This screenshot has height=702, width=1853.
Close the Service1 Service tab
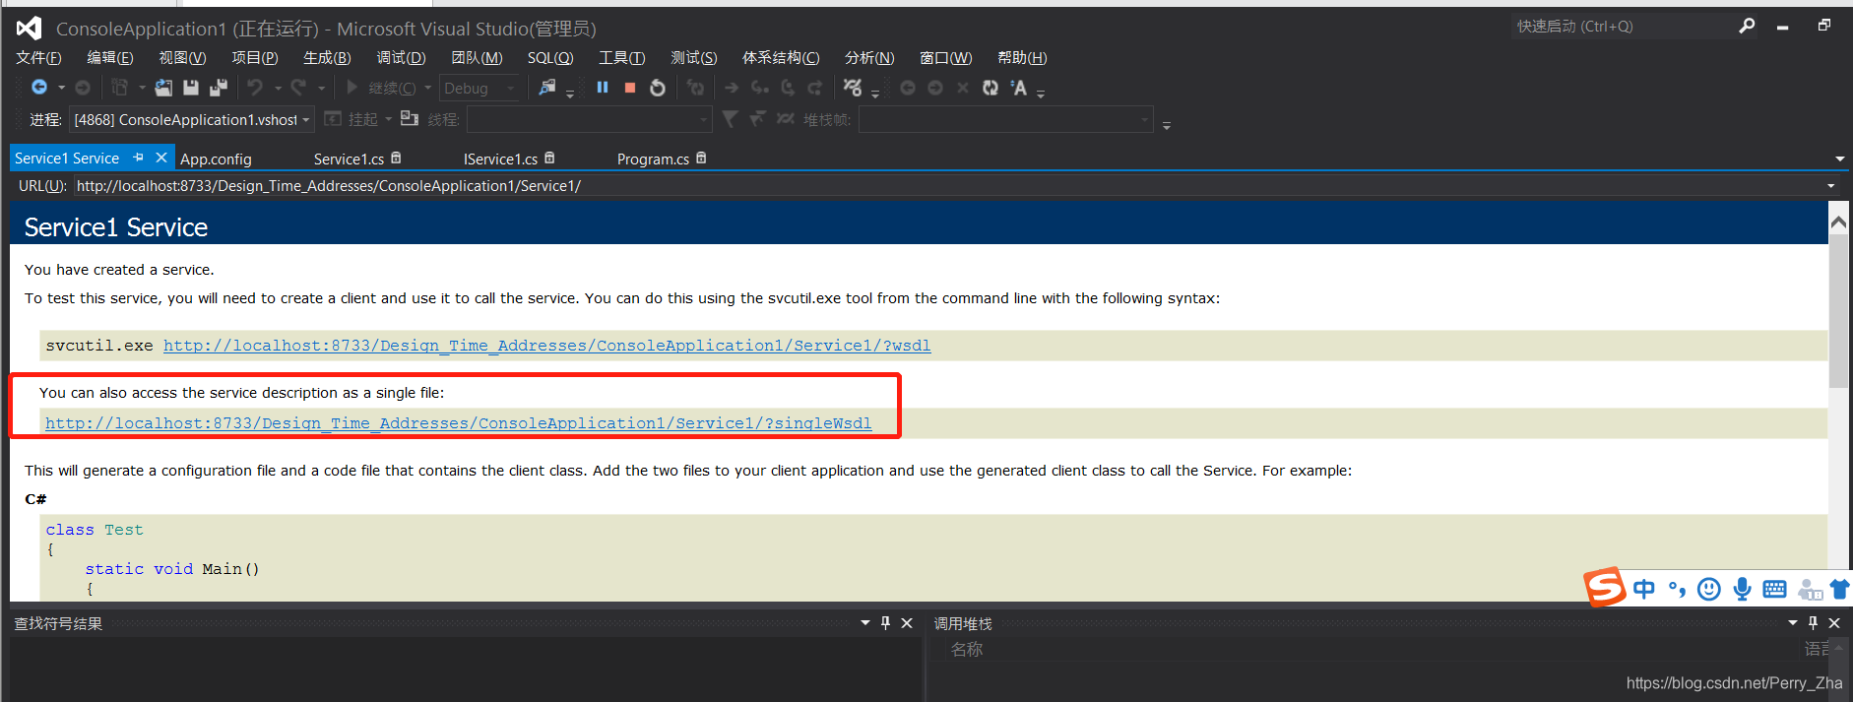pos(161,158)
